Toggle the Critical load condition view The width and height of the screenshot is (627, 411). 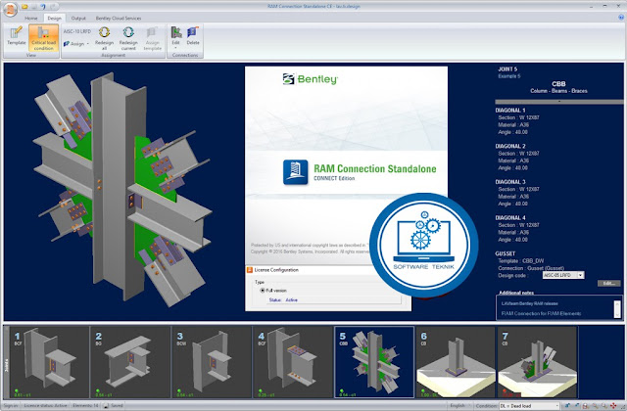[43, 38]
